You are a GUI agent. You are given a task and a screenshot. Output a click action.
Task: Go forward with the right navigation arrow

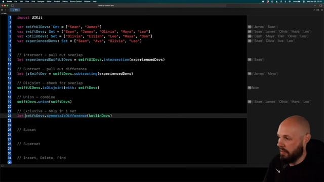(x=8, y=10)
